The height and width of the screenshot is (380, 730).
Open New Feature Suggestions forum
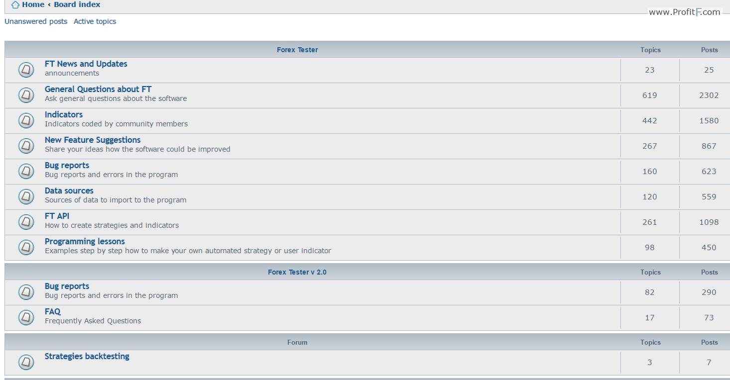93,140
